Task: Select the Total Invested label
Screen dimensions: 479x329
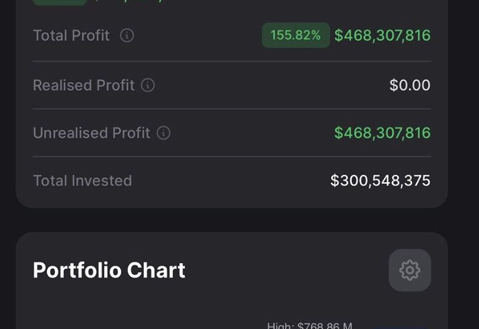Action: tap(82, 180)
